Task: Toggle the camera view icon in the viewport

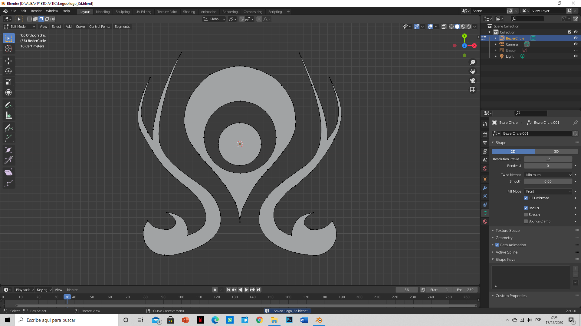Action: click(473, 81)
